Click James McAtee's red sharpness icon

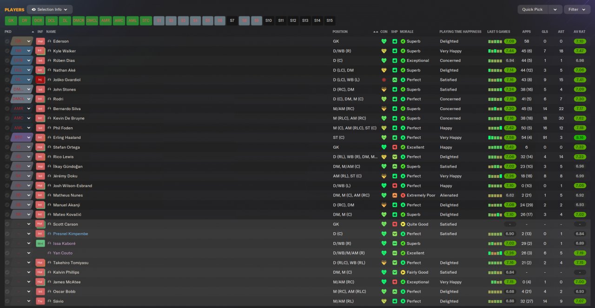tap(395, 282)
